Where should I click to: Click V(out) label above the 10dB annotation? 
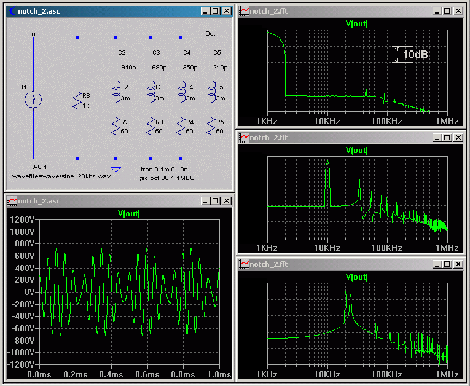(x=356, y=23)
